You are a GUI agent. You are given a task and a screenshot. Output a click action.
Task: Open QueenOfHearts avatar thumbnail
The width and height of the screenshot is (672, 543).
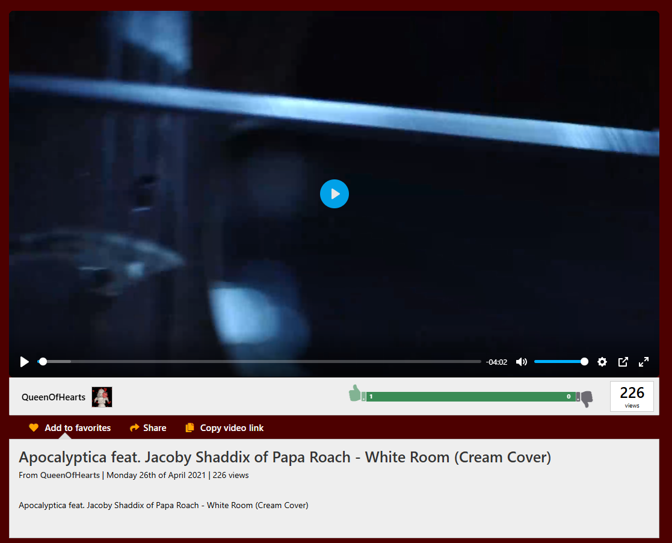pyautogui.click(x=102, y=397)
